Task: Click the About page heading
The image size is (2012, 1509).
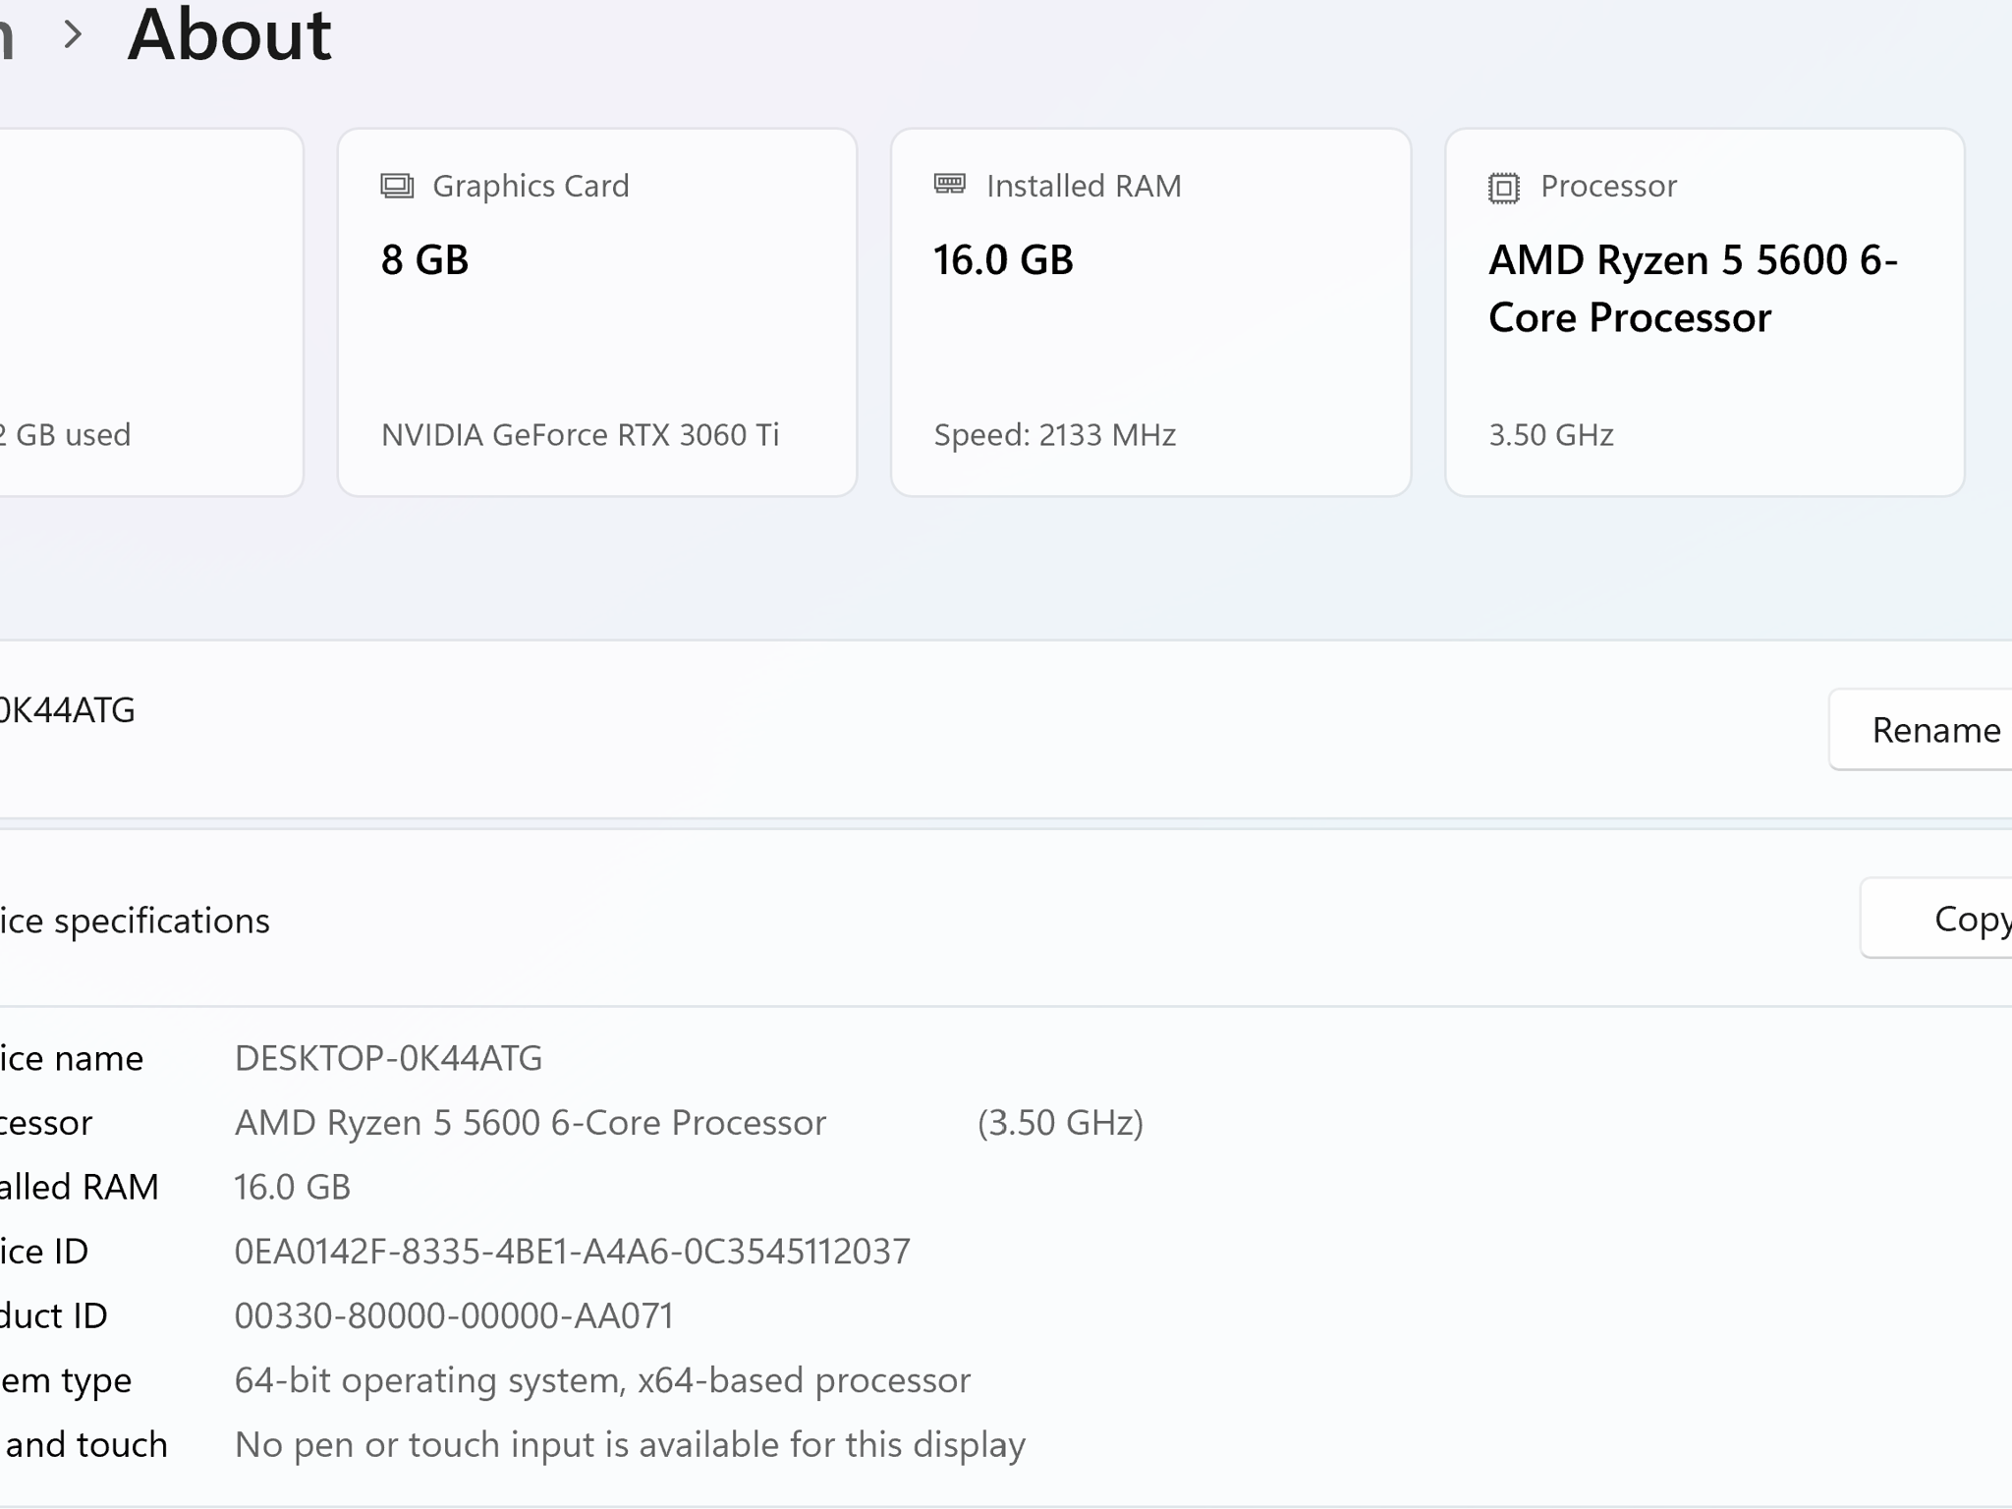Action: 230,35
